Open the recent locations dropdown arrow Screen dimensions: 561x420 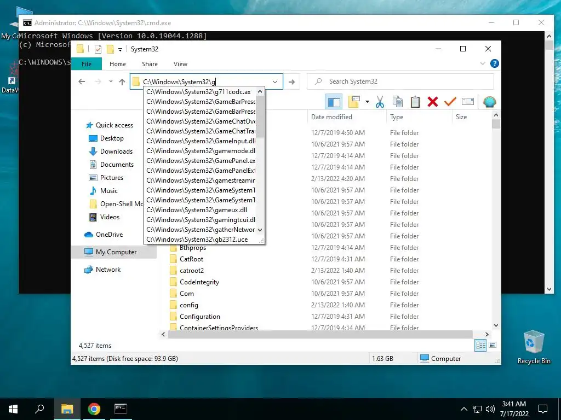111,81
